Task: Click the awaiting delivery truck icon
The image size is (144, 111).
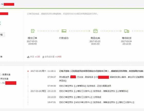Action: coord(127,31)
